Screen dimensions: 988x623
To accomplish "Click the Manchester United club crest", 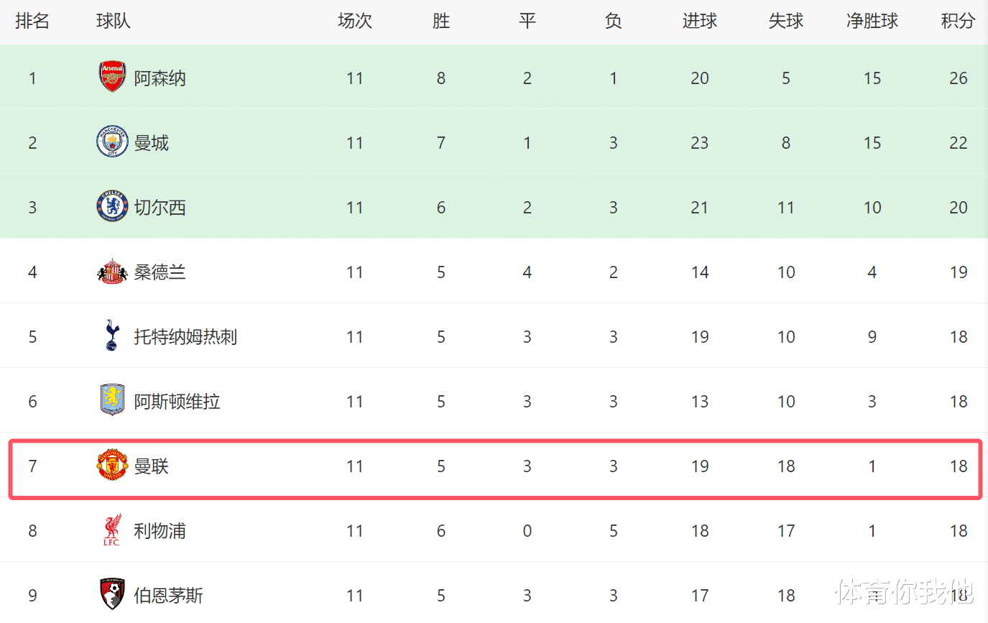I will [x=112, y=466].
